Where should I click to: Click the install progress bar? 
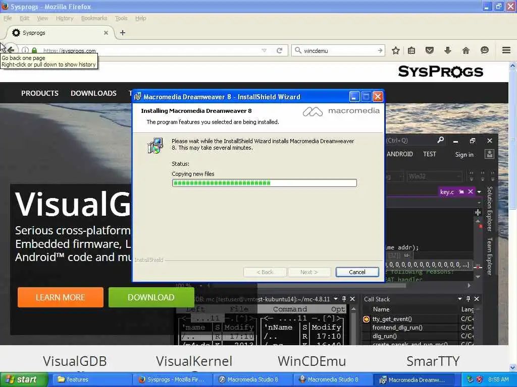264,182
